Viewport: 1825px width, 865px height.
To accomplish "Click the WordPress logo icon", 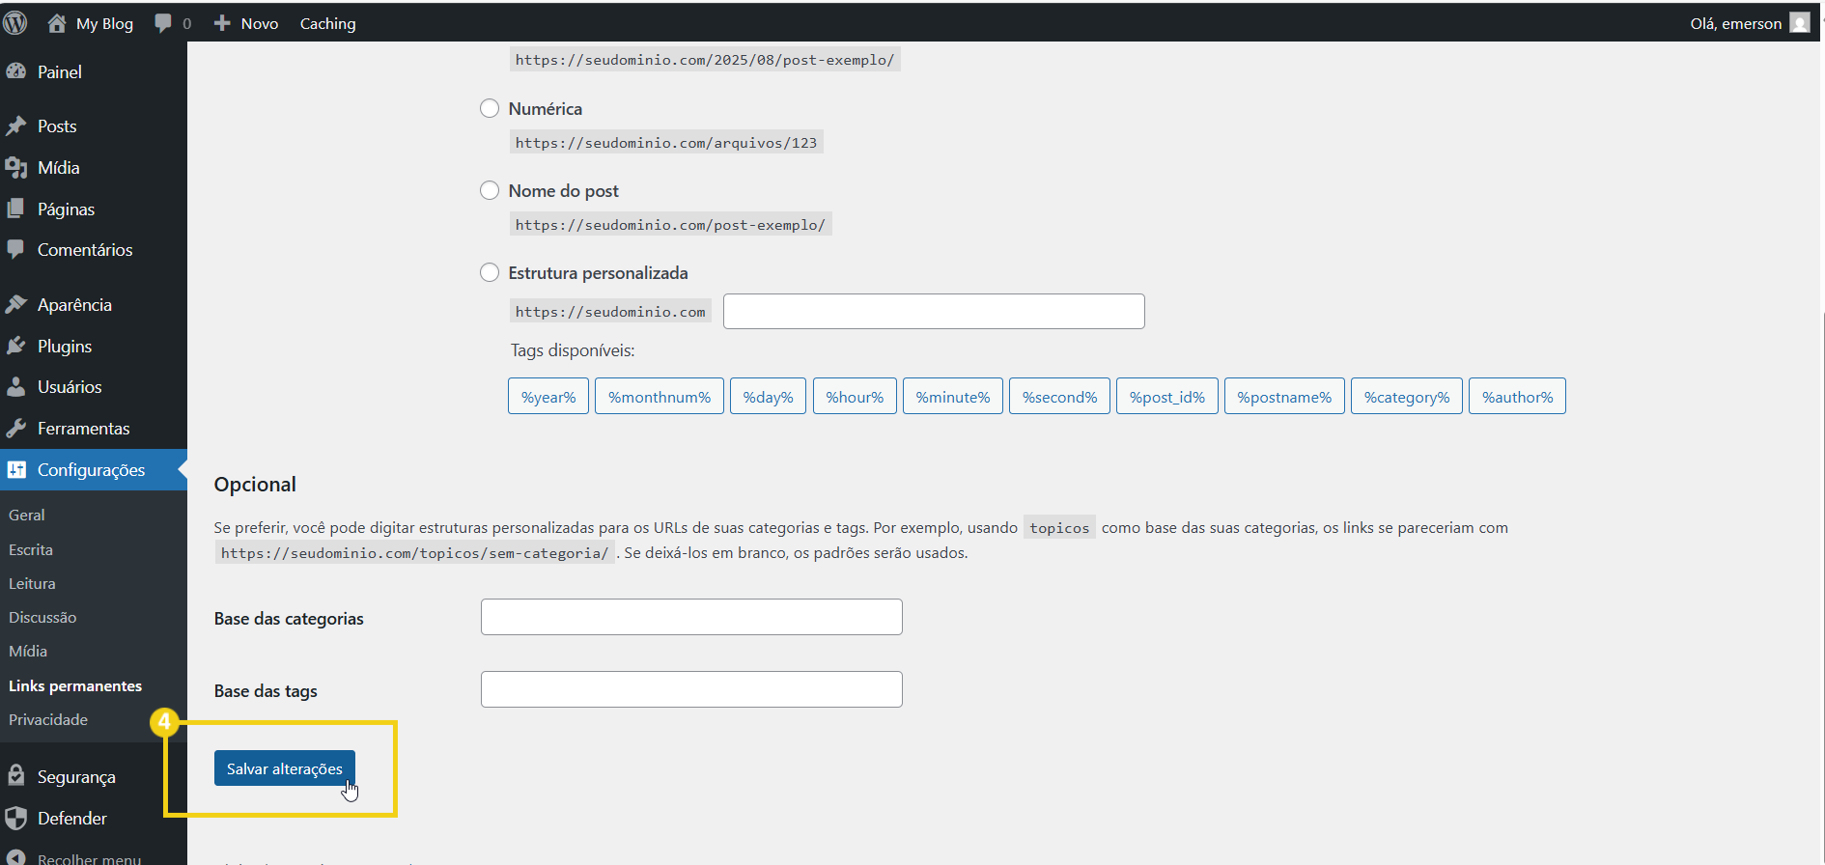I will [x=15, y=23].
